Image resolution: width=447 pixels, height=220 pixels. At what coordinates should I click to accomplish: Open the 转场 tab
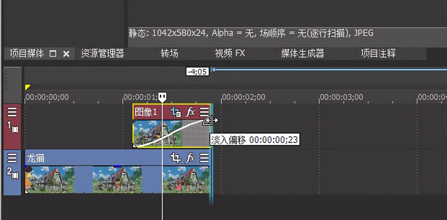tap(169, 53)
